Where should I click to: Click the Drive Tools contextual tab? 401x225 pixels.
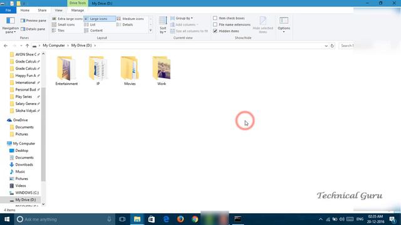point(78,3)
